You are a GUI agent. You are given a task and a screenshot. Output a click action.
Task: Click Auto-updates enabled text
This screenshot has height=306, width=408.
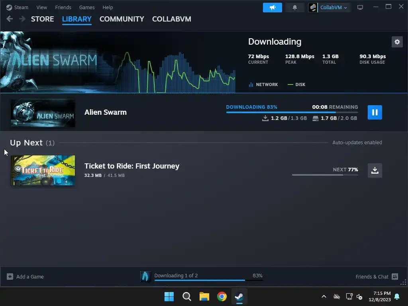357,142
